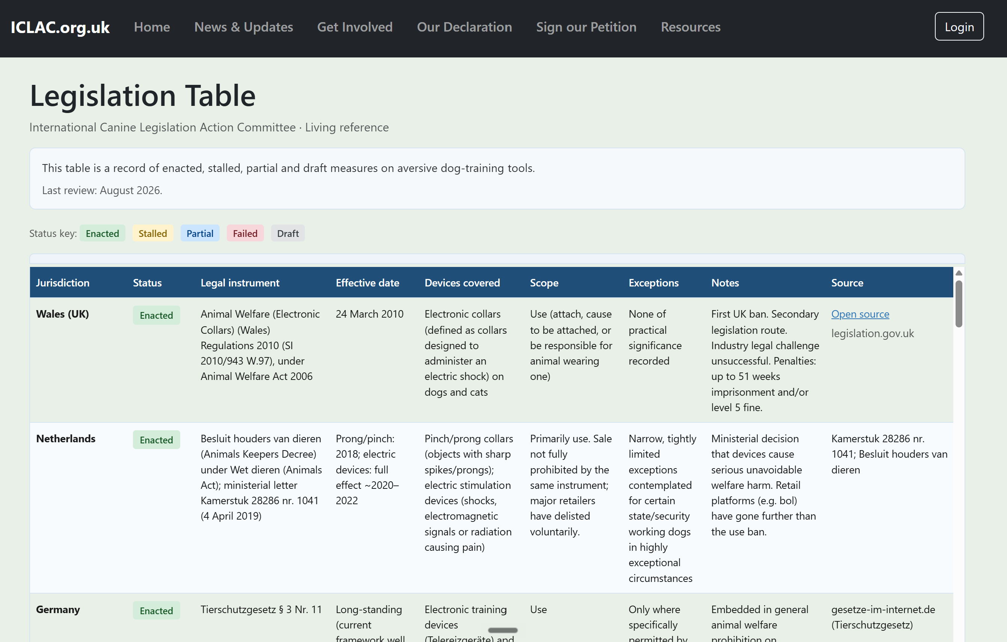Click 'gesetze-im-internet.de' source cell
1007x642 pixels.
pos(883,617)
